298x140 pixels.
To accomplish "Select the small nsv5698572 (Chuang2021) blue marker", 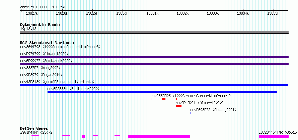I will click(x=191, y=113).
